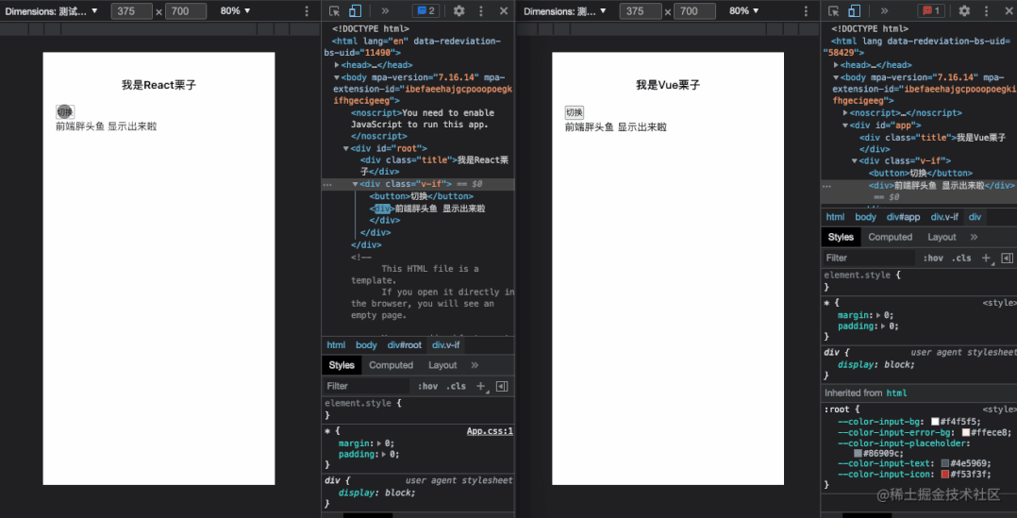Toggle computed styles sidebar in Vue Styles pane

pos(1007,258)
